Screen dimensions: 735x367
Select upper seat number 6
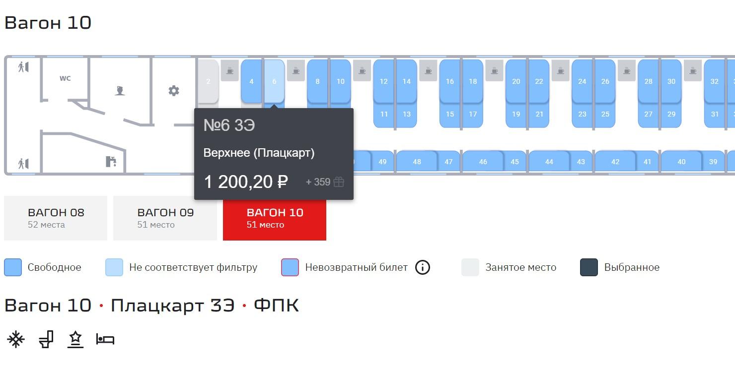(274, 81)
